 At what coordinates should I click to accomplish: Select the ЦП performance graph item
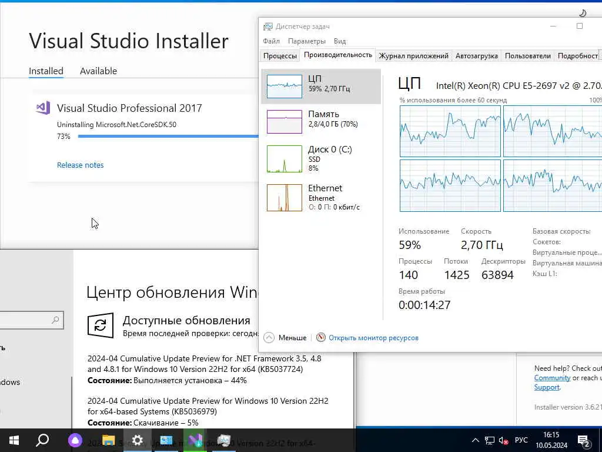(x=321, y=86)
